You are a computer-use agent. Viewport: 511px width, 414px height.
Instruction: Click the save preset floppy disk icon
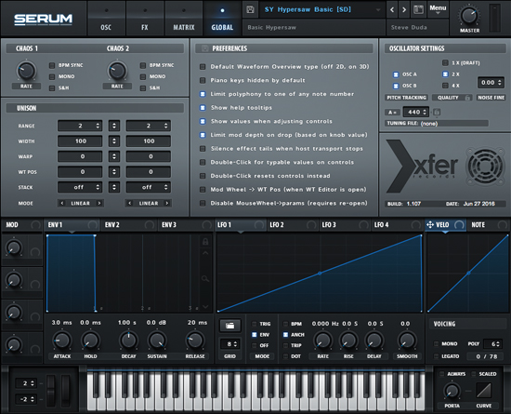[x=250, y=9]
